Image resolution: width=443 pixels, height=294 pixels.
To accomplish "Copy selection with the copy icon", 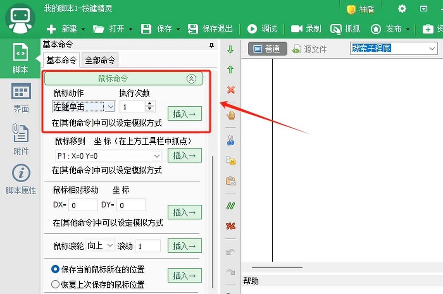I will [x=231, y=160].
